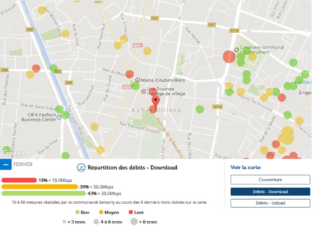Click the blue minus icon next to FERMER

pyautogui.click(x=6, y=165)
